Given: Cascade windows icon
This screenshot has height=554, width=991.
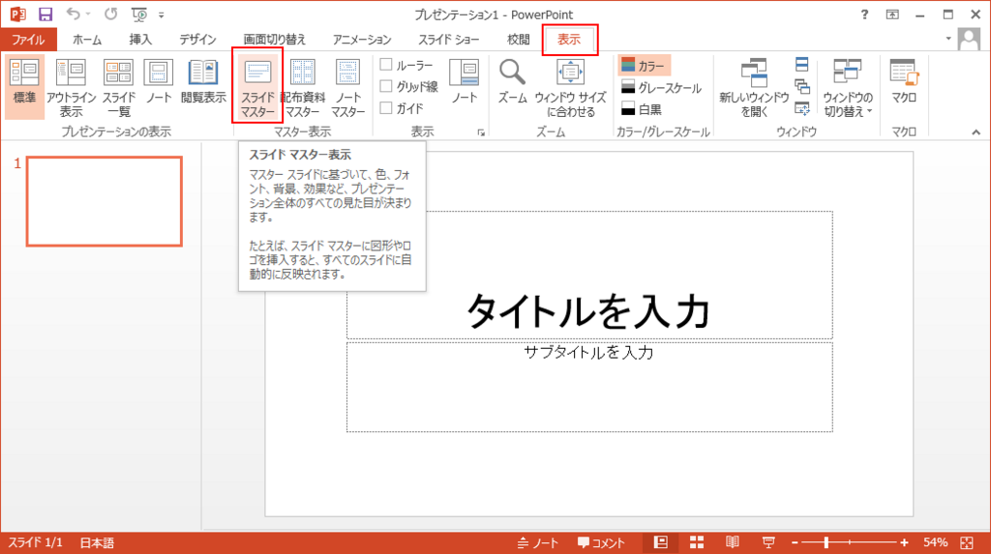Looking at the screenshot, I should click(x=802, y=87).
